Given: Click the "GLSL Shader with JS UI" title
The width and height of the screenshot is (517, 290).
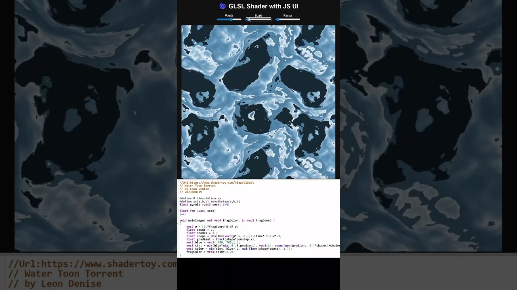Looking at the screenshot, I should (263, 6).
